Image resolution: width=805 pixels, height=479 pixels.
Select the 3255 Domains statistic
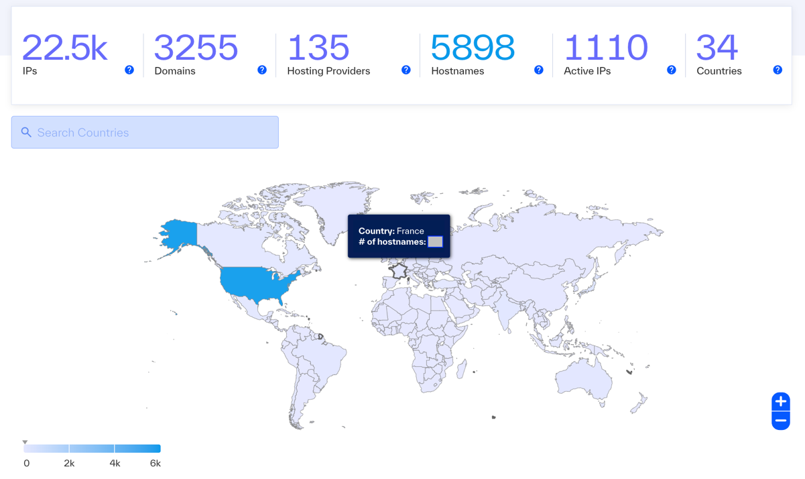pyautogui.click(x=196, y=55)
